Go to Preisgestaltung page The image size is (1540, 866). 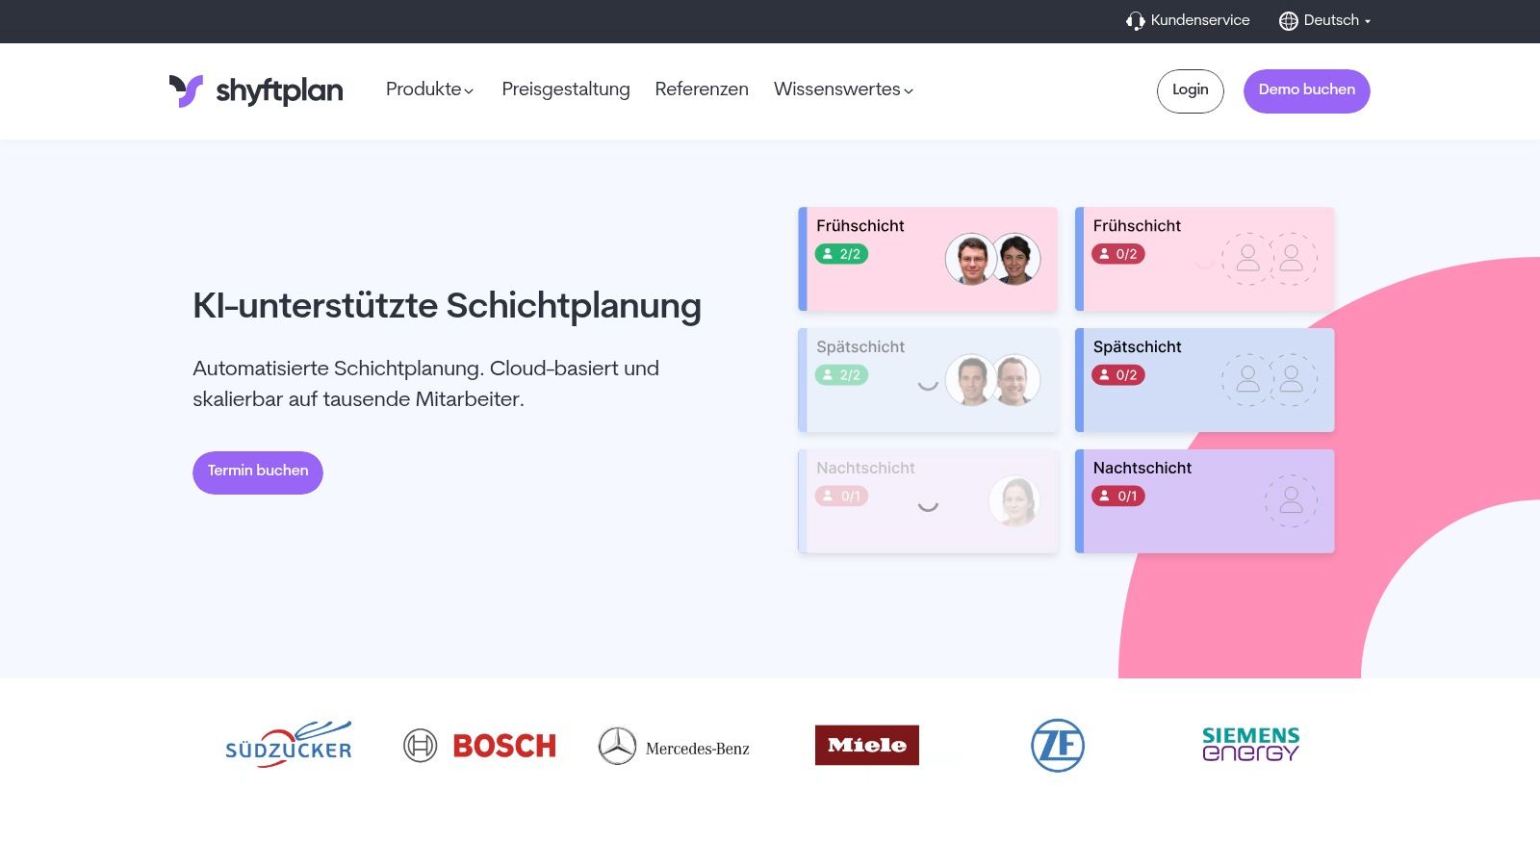(x=566, y=89)
